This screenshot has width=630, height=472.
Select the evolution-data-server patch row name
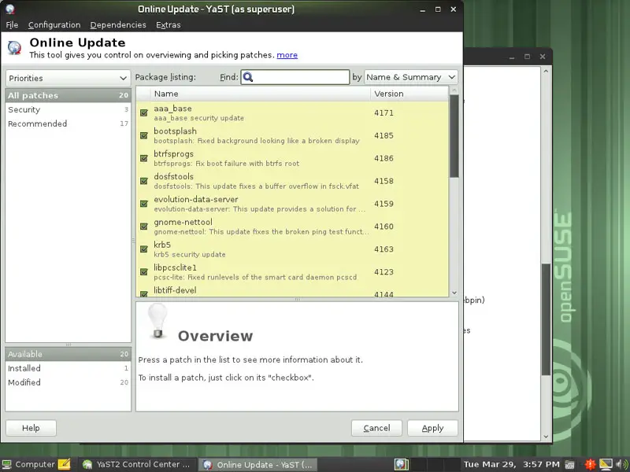pos(196,200)
